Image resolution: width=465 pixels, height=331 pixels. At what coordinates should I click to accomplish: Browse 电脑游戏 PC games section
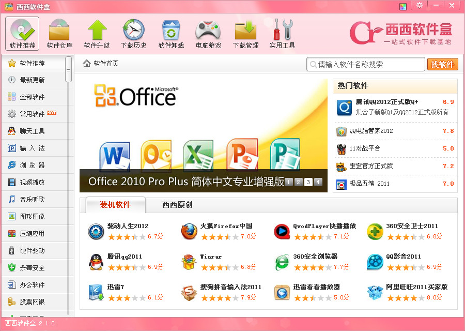[208, 33]
